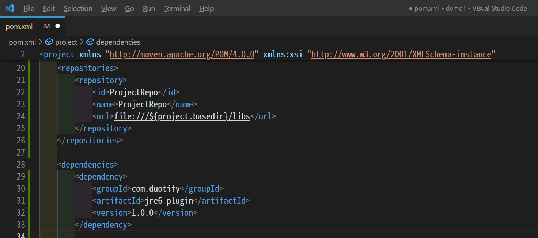Click the project breadcrumb cube icon
Viewport: 538px width, 238px height.
coord(49,42)
